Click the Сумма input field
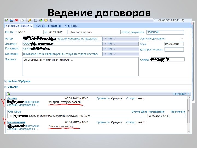Screen dimensions: 197x148 [167, 59]
